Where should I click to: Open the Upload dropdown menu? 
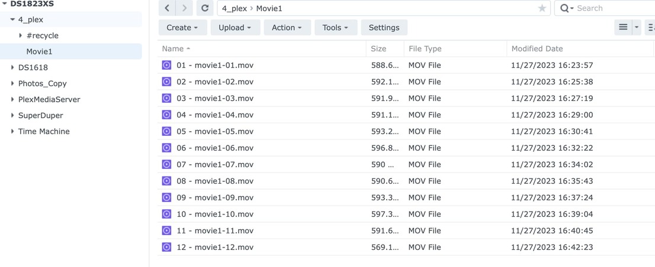coord(235,28)
